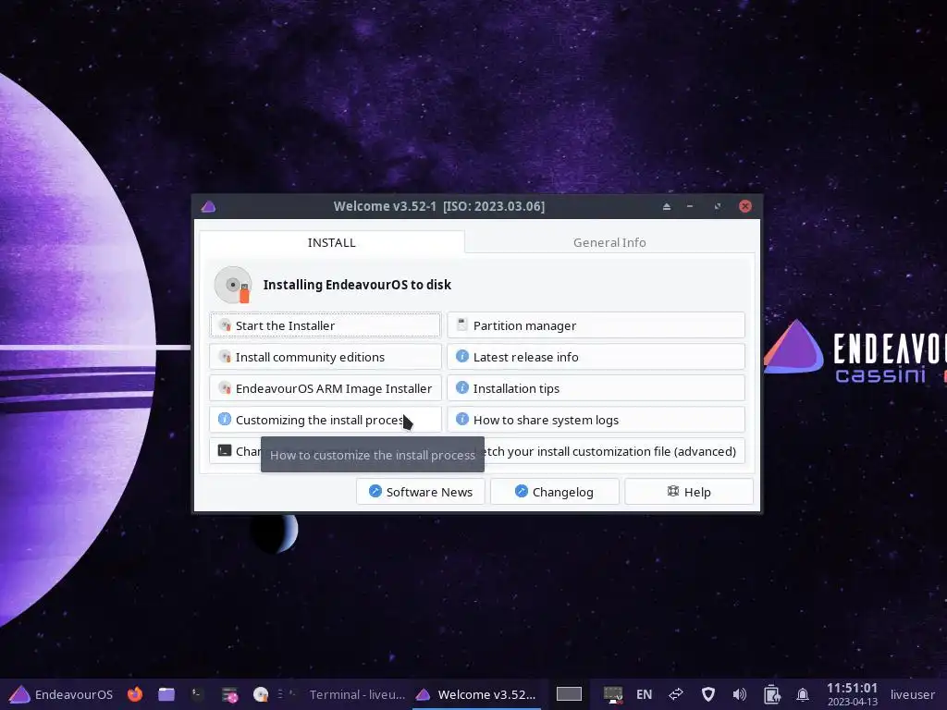The height and width of the screenshot is (710, 947).
Task: Click the EndeavourOS logo in Welcome title bar
Action: 208,206
